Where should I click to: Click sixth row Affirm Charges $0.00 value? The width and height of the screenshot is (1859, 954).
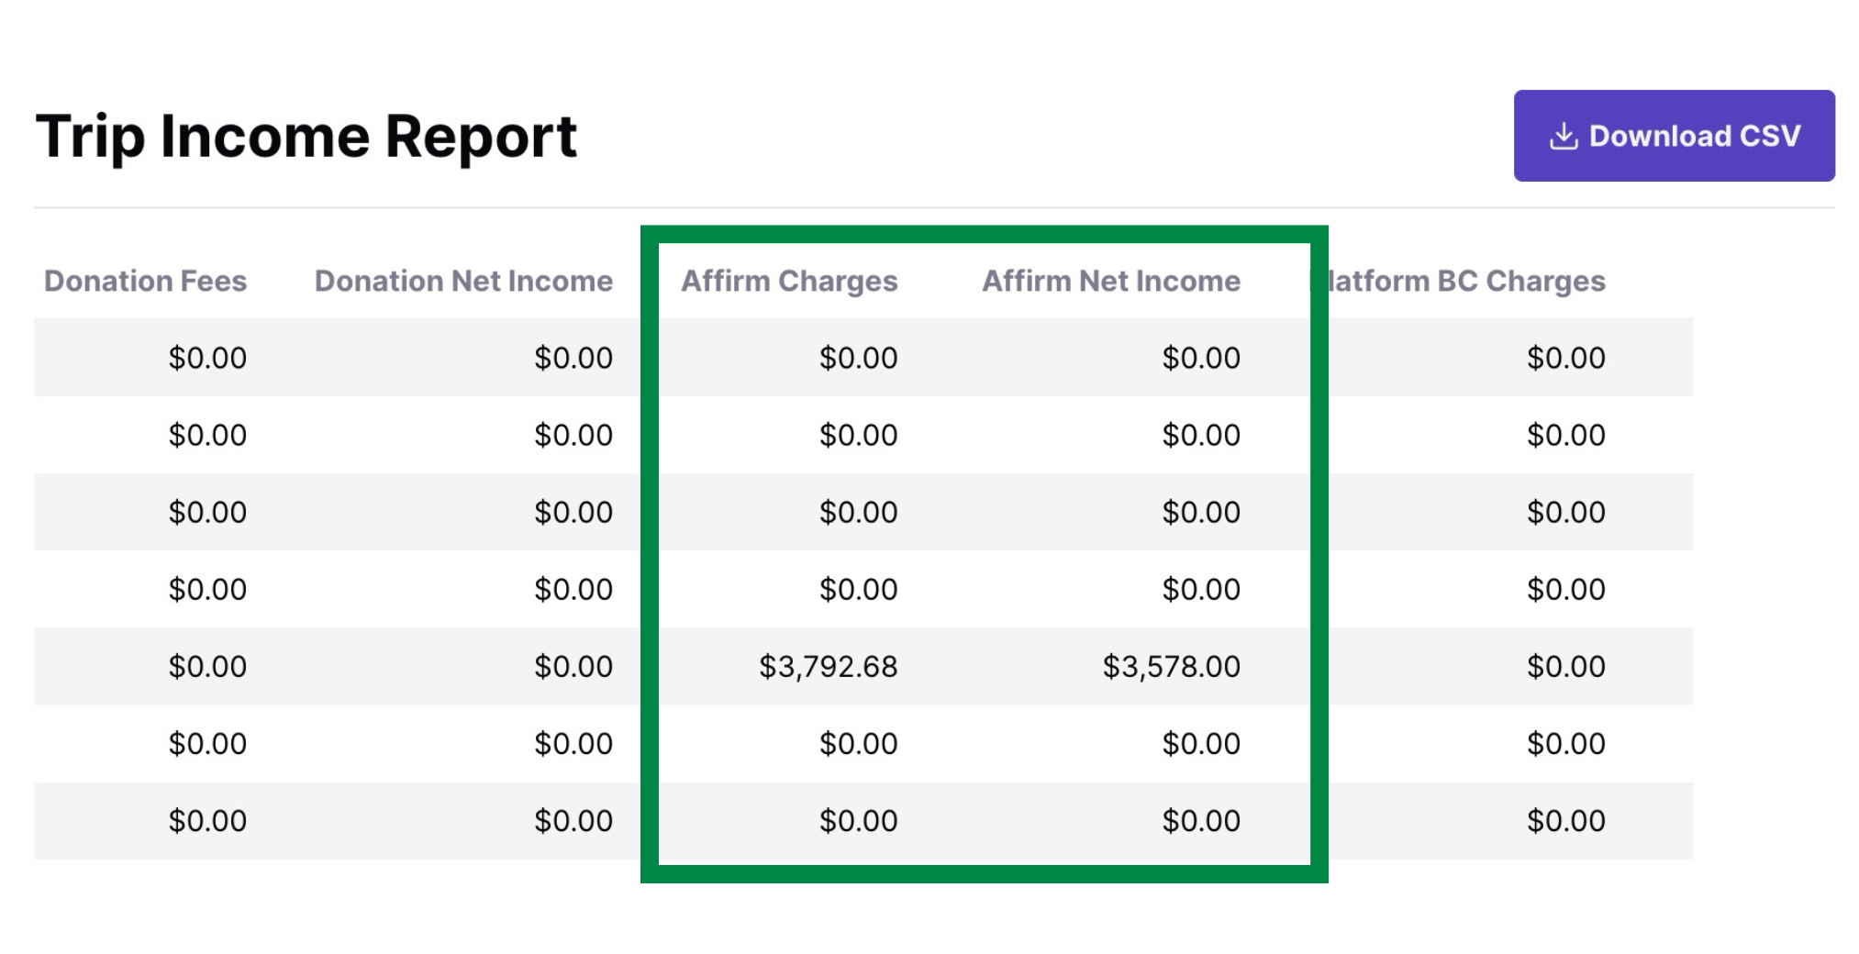(859, 744)
